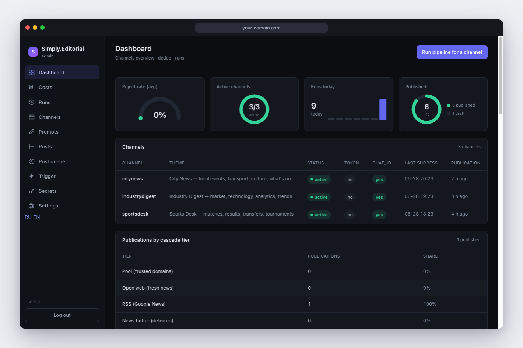Viewport: 523px width, 348px height.
Task: Click the Log out button
Action: tap(62, 315)
